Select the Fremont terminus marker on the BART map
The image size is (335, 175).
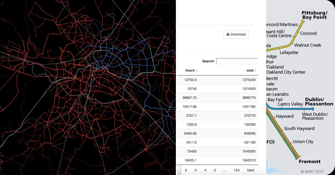(x=298, y=157)
